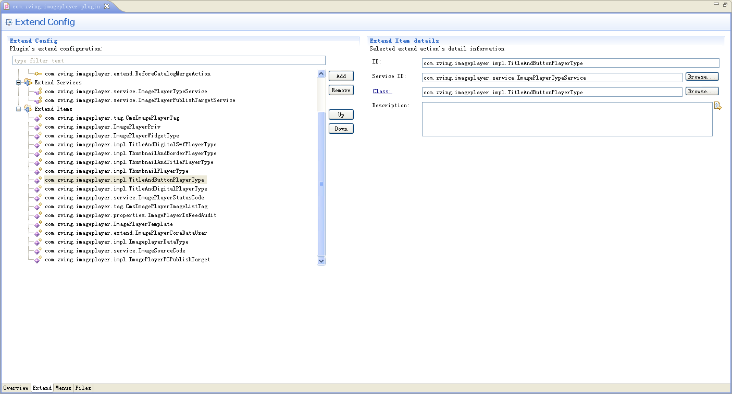This screenshot has width=732, height=394.
Task: Open the Files tab
Action: point(83,388)
